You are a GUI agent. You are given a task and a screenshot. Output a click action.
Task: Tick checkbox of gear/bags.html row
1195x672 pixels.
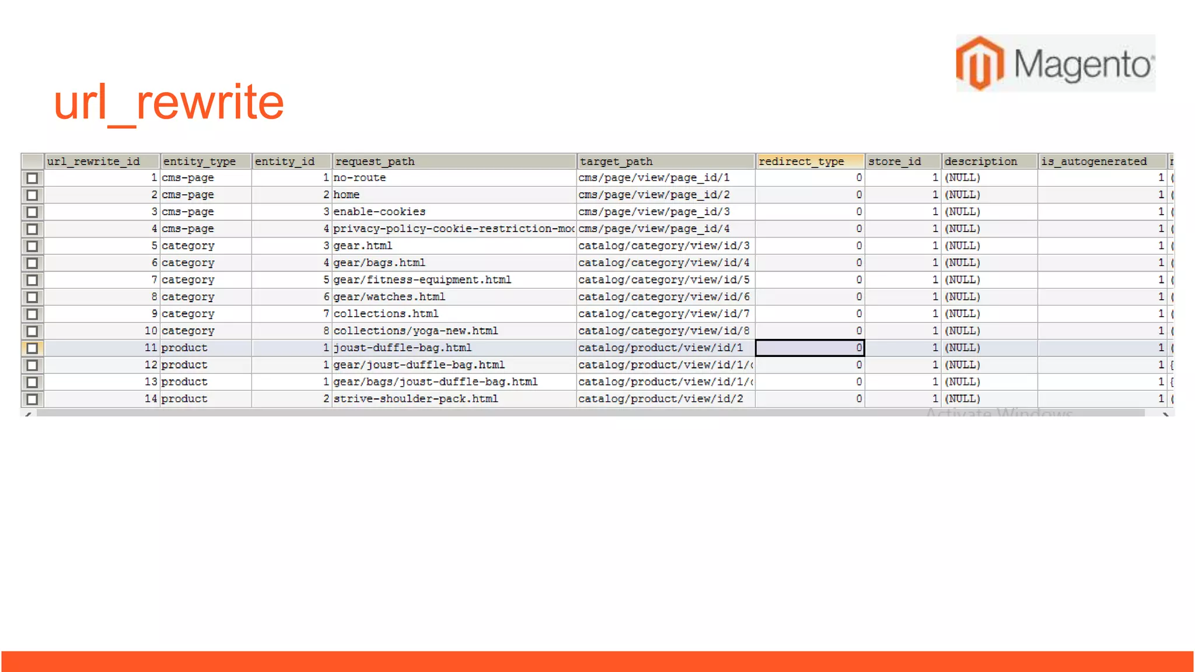(32, 263)
